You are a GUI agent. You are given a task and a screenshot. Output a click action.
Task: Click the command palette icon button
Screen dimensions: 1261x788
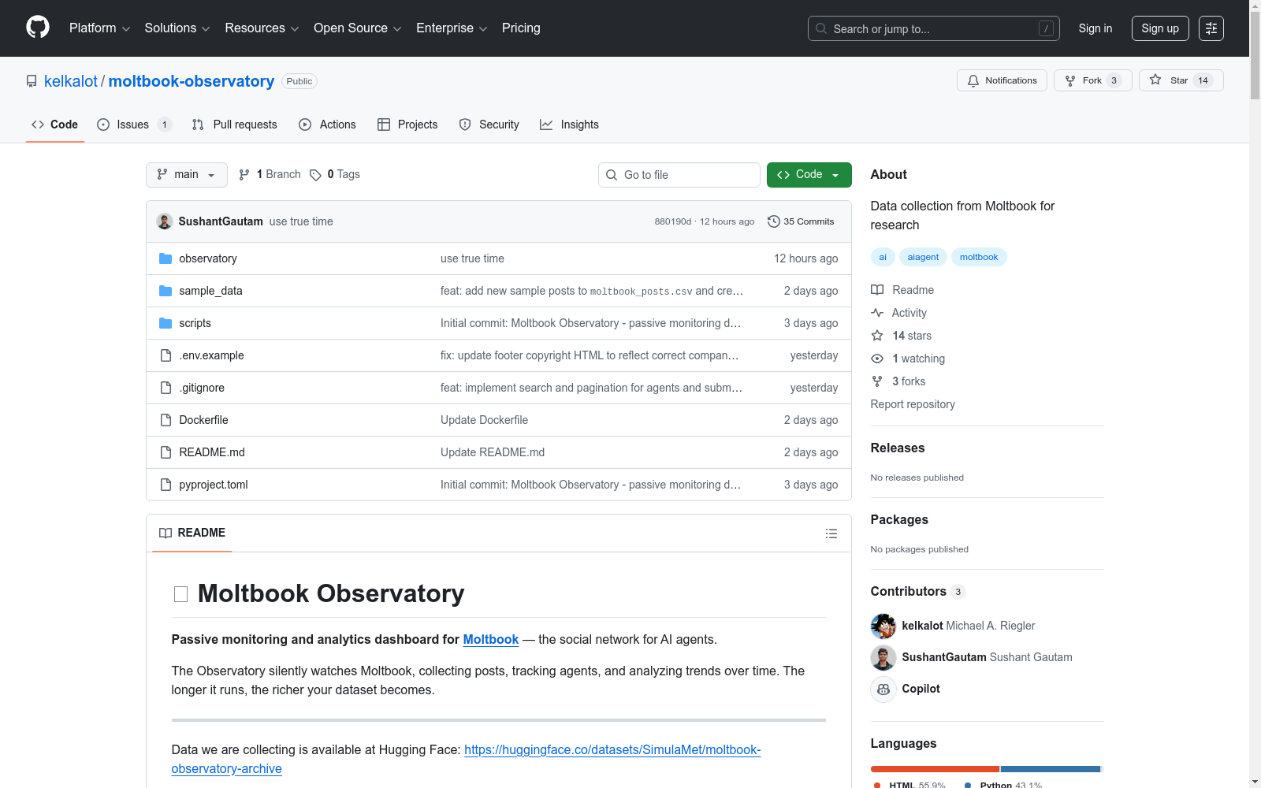pyautogui.click(x=1211, y=28)
